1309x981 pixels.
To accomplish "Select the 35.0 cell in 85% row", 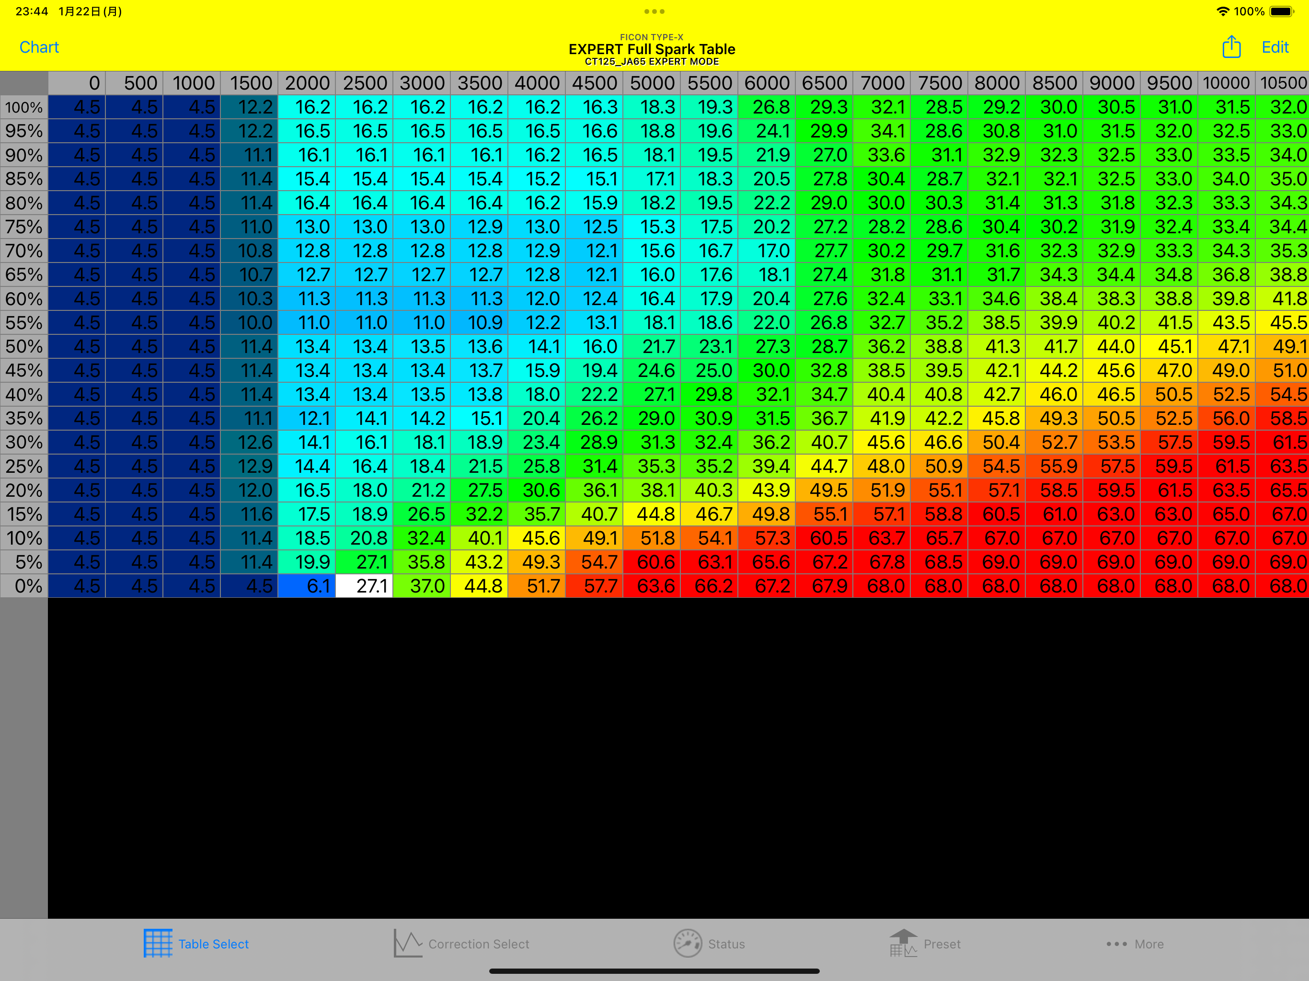I will 1283,179.
